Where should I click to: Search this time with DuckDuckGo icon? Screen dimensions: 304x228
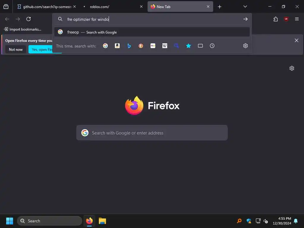tap(141, 46)
